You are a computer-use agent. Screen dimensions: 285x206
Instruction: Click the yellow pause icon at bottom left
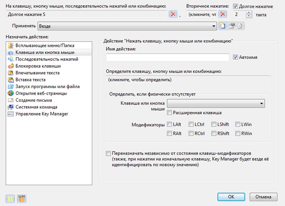pos(10,198)
